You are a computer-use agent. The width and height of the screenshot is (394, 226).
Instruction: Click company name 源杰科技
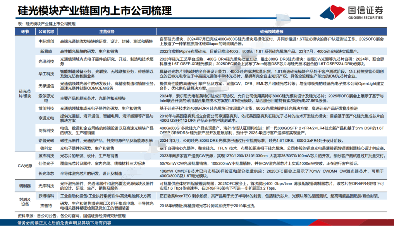coord(46,156)
